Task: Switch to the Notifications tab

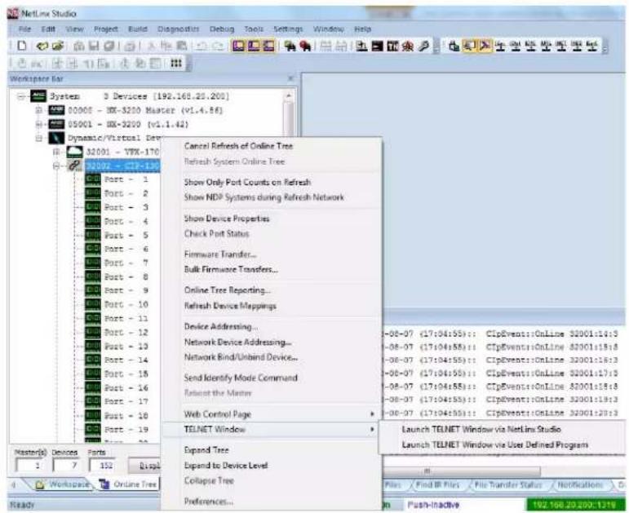Action: click(x=581, y=485)
